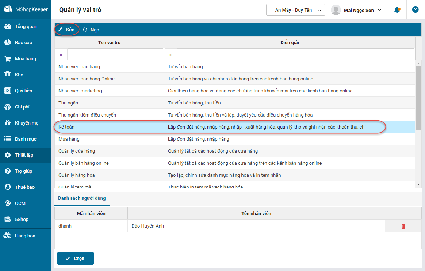Click the Nạp reload toolbar button

click(91, 30)
